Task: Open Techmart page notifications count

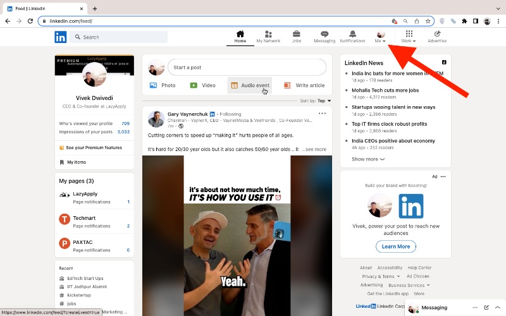Action: [128, 226]
